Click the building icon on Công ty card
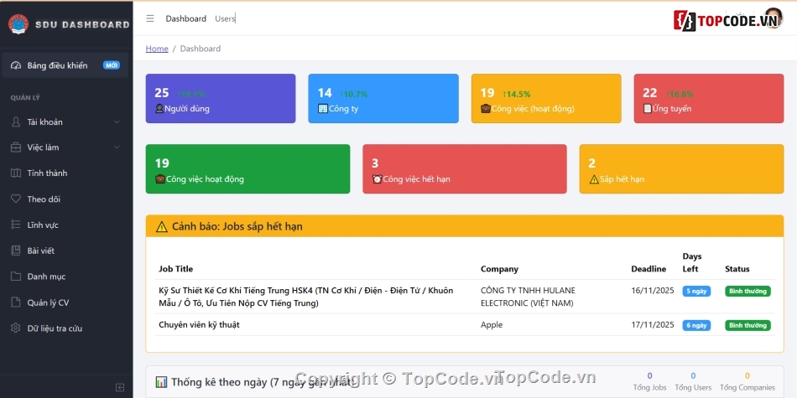The width and height of the screenshot is (797, 398). coord(322,109)
